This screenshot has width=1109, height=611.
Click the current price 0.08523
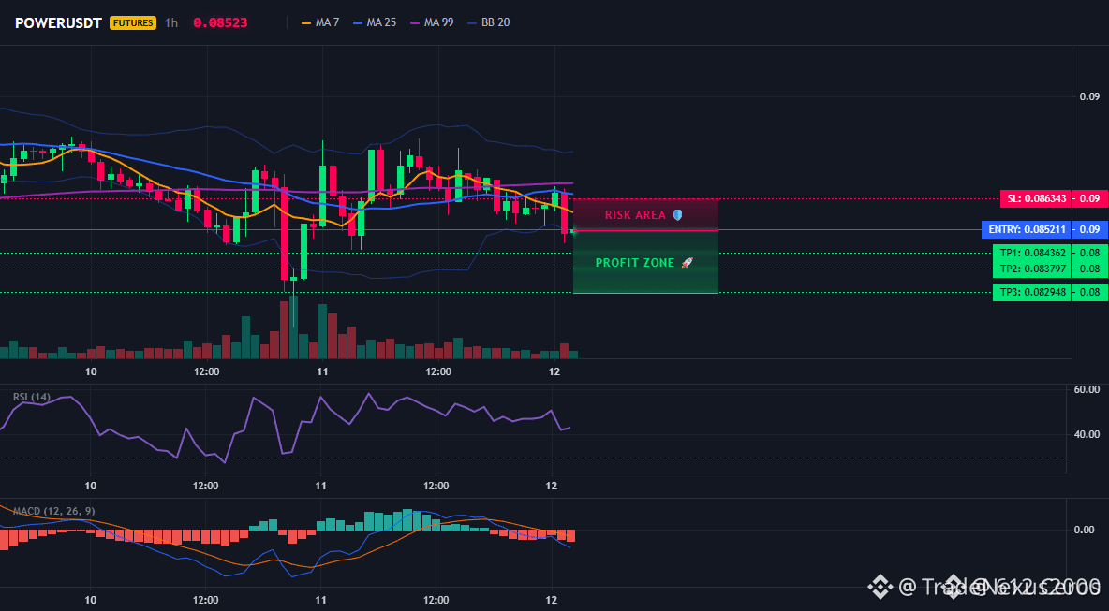point(220,22)
